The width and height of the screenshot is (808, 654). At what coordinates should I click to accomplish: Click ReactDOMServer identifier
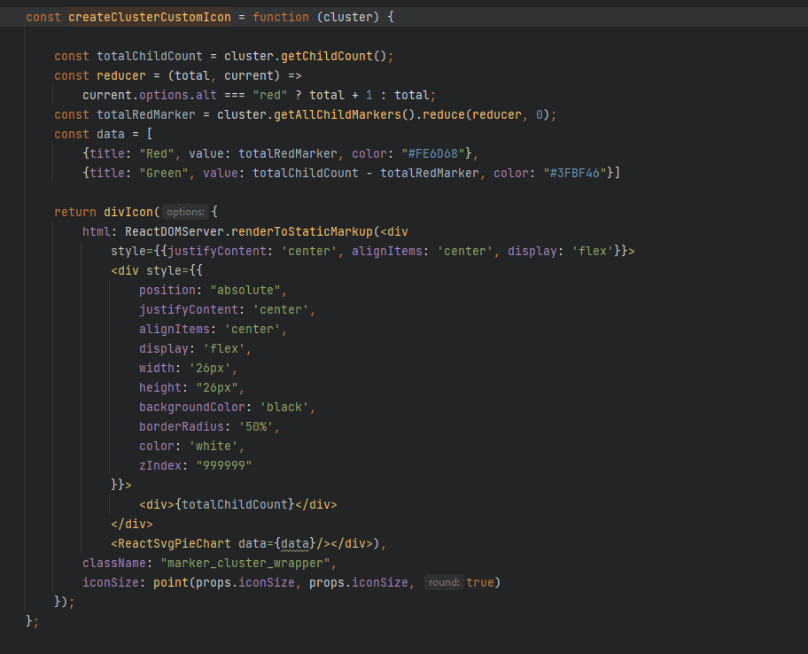point(175,231)
